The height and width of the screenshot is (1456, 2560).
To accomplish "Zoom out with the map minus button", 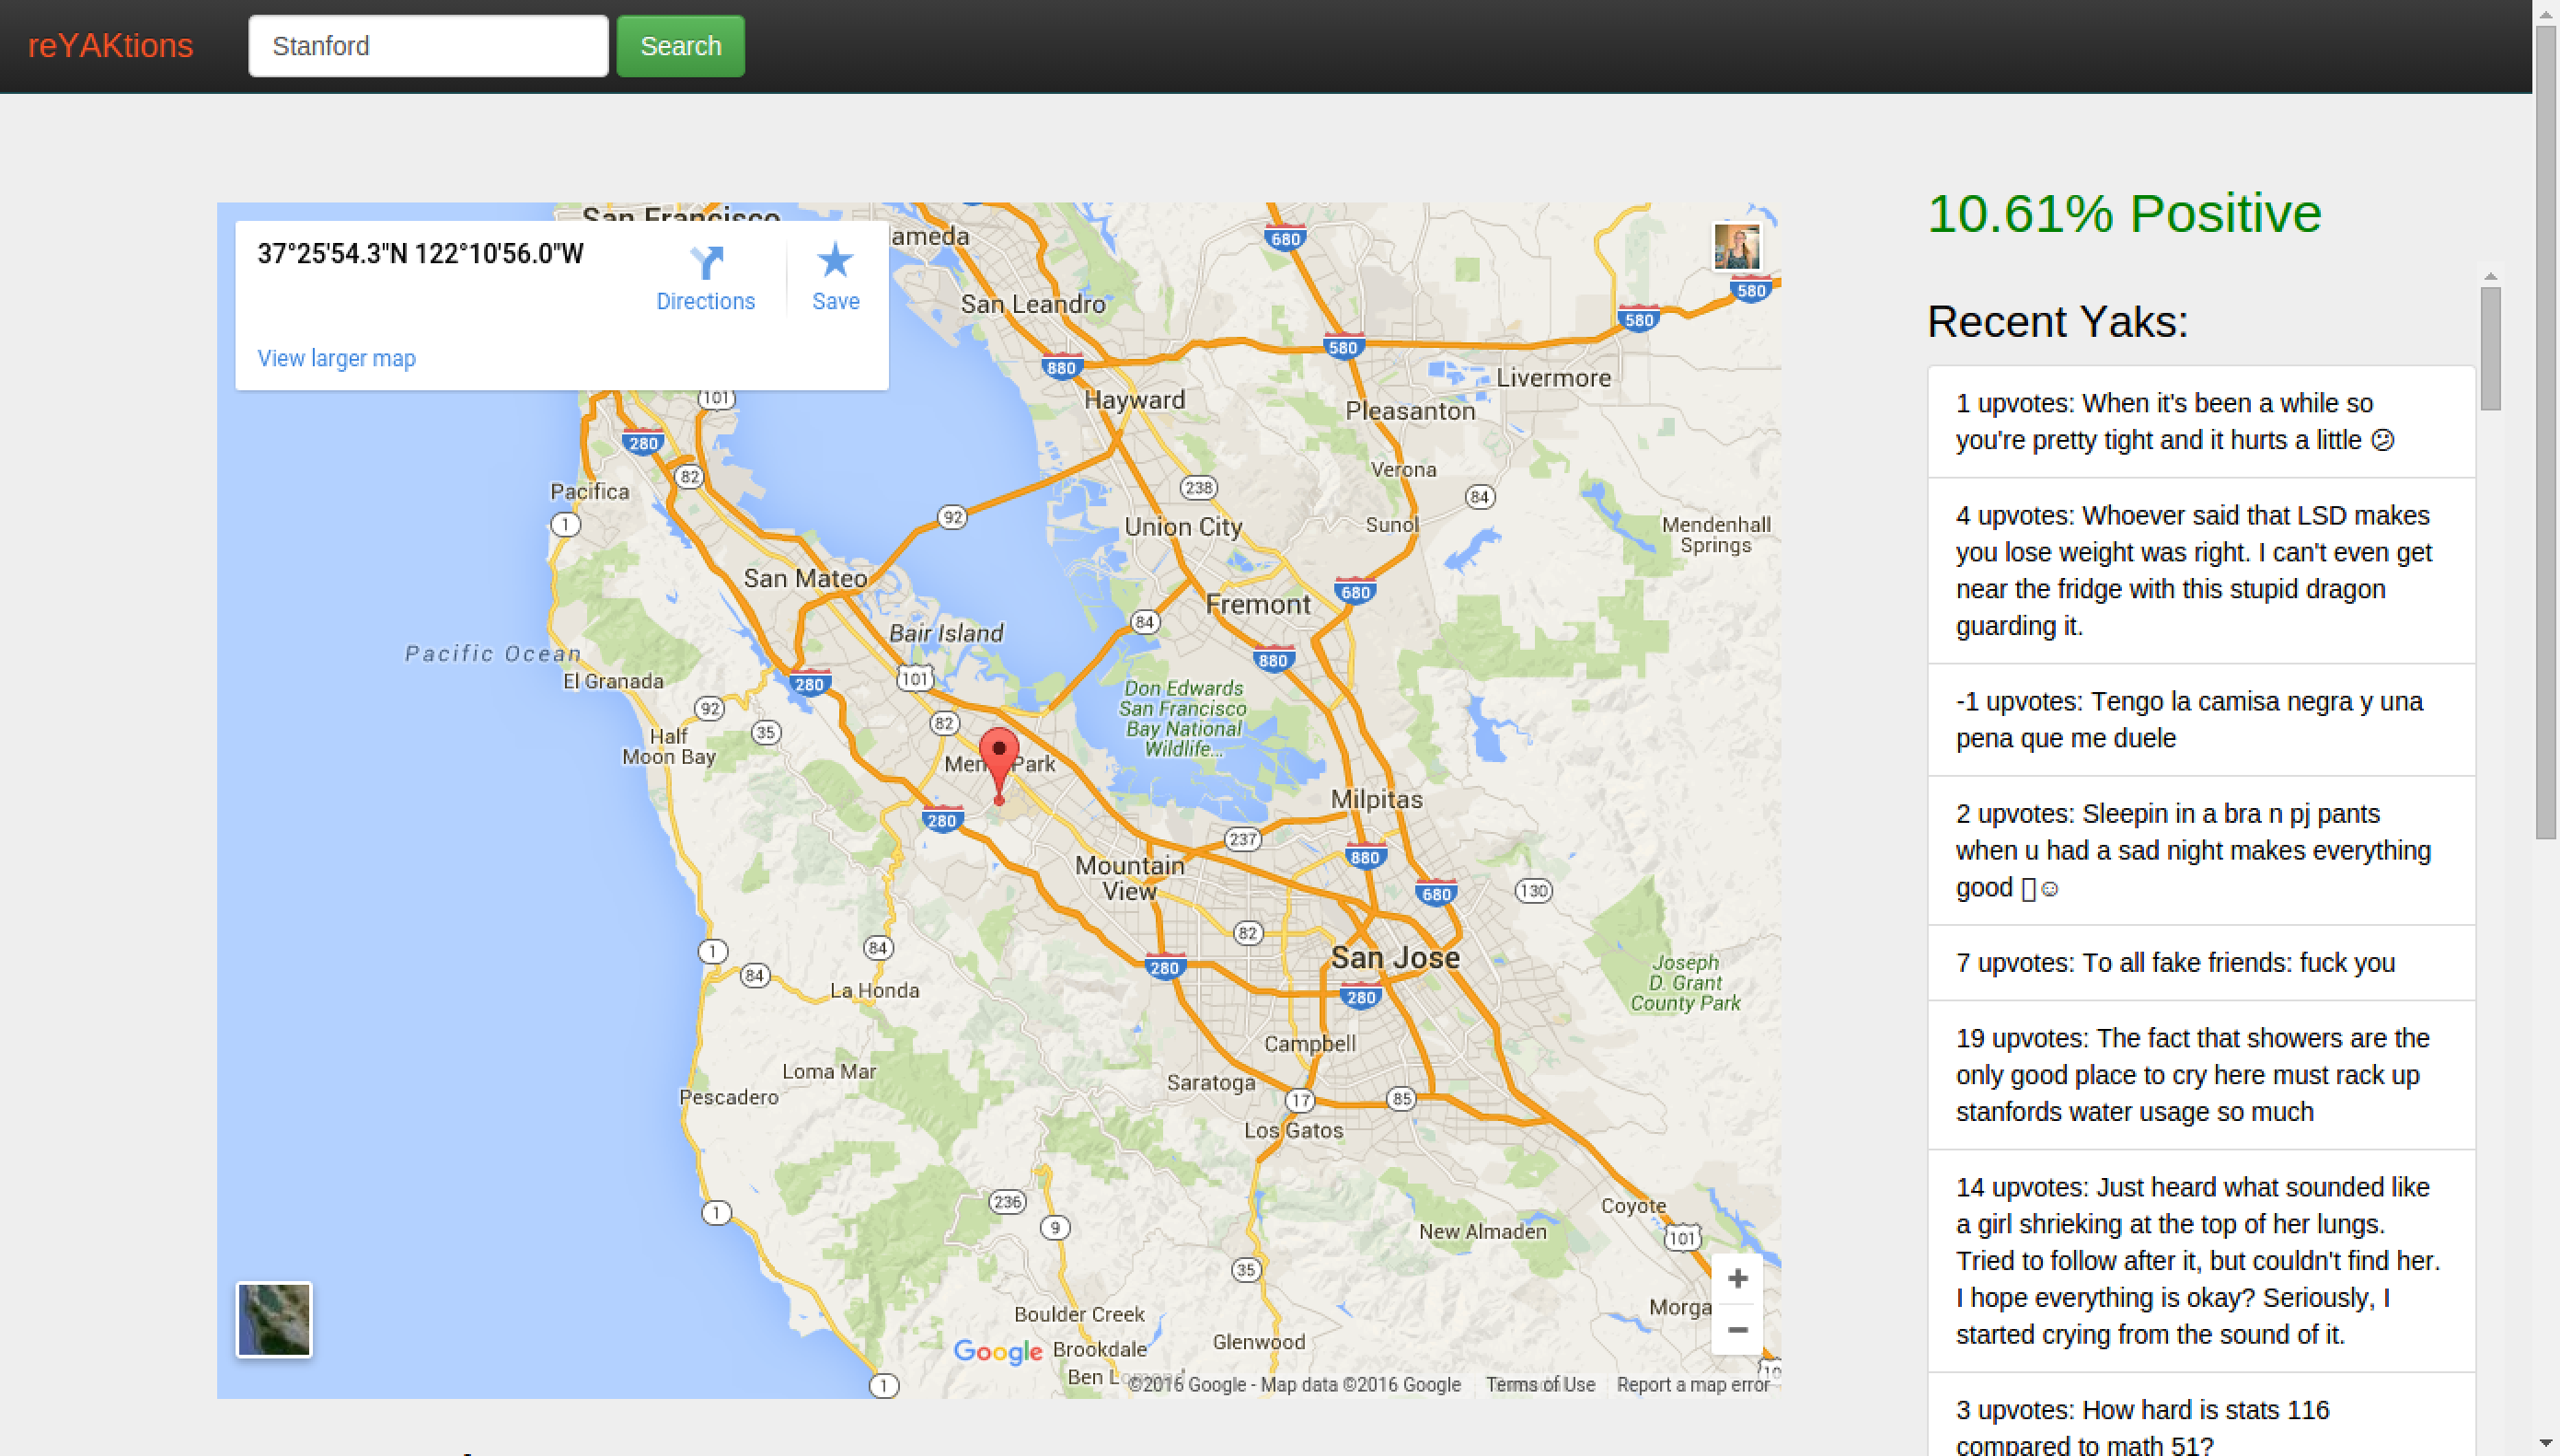I will [1737, 1330].
